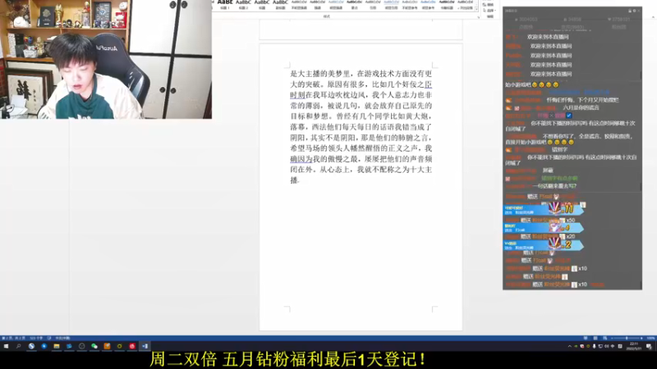Viewport: 657px width, 369px height.
Task: Apply the 引用 quote style
Action: (373, 5)
